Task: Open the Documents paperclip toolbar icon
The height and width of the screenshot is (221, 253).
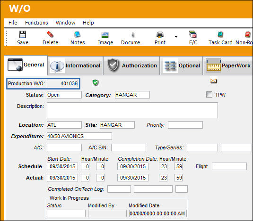Action: pos(133,35)
